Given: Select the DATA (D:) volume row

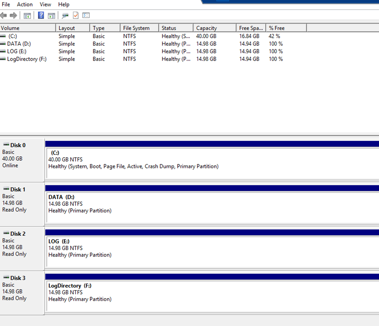Looking at the screenshot, I should 18,44.
